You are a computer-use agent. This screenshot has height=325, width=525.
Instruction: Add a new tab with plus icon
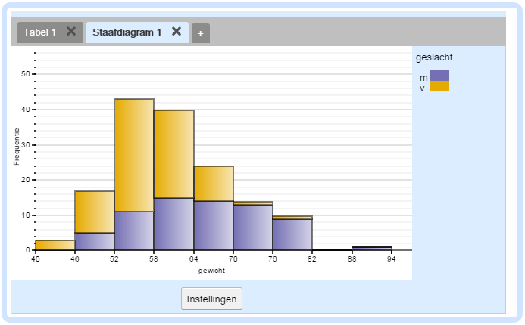tap(201, 33)
